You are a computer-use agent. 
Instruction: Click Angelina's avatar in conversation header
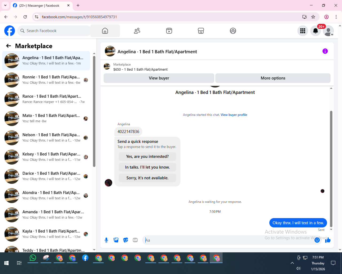[x=110, y=51]
